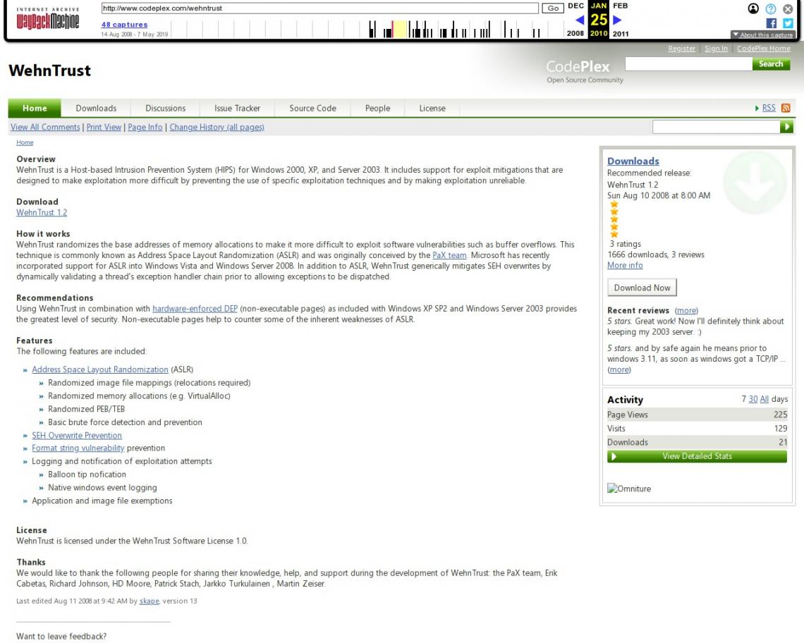Open the Page Info link
The height and width of the screenshot is (643, 804).
click(x=145, y=127)
